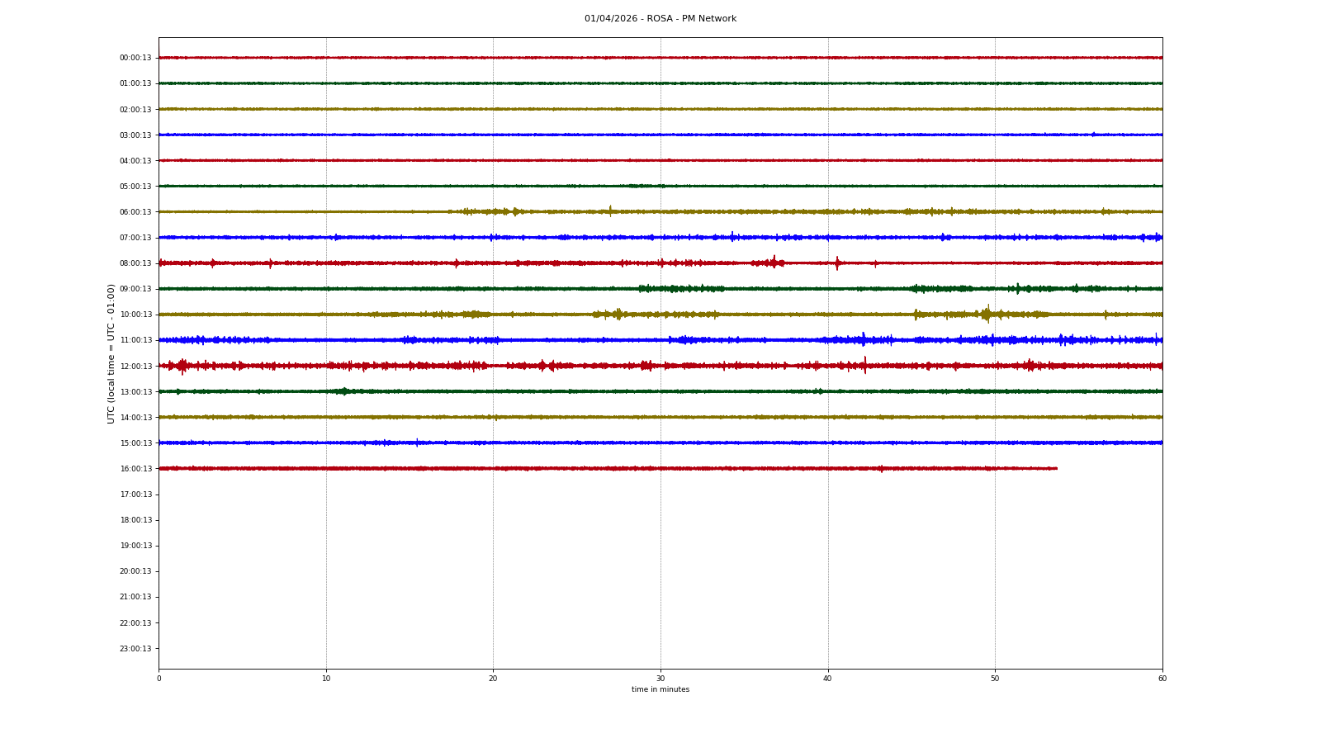The image size is (1321, 743).
Task: Click the '20' minute tick label
Action: (x=493, y=679)
